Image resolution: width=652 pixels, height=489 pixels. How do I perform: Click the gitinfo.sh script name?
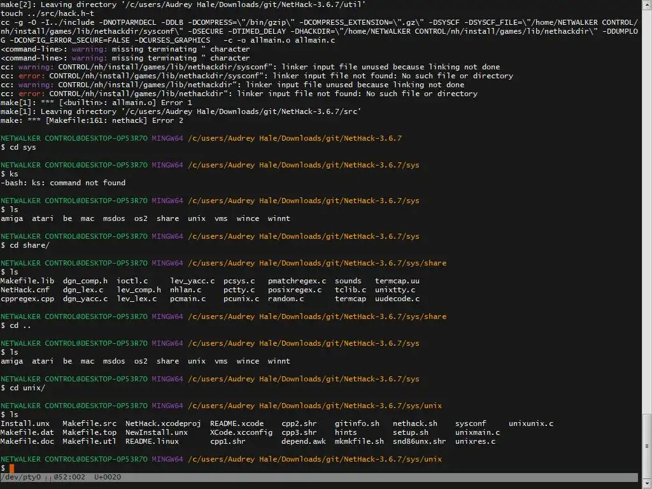pos(357,423)
